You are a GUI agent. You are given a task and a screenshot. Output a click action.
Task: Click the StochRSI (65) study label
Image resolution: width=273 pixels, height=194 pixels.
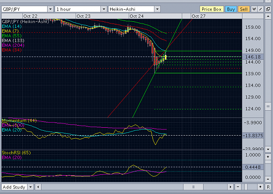click(16, 153)
